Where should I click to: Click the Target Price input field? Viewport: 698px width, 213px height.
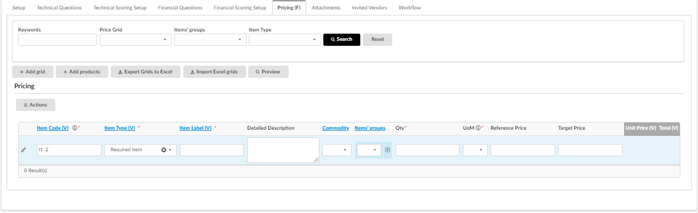[x=590, y=150]
